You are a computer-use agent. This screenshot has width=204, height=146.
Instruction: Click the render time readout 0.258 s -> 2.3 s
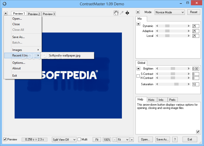pos(35,139)
